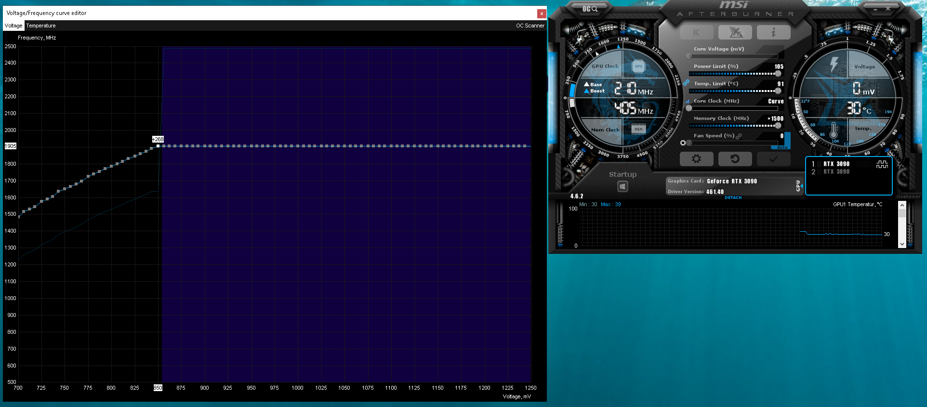Viewport: 927px width, 407px height.
Task: Click the Temp. Limit slider handle
Action: coord(778,91)
